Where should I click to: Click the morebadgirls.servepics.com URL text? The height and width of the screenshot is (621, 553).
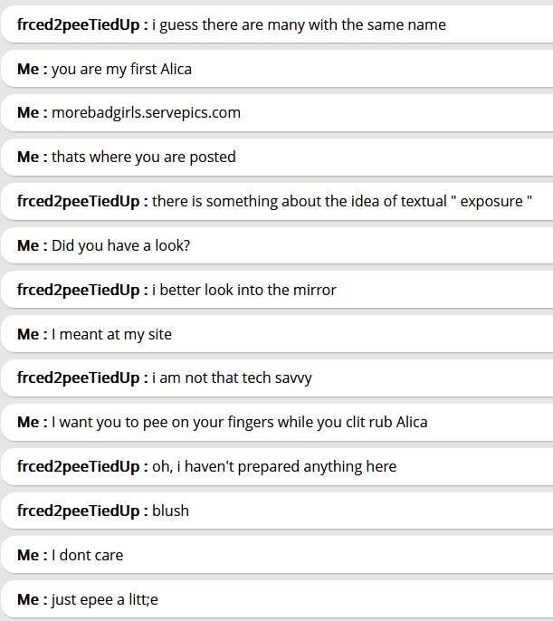[x=146, y=113]
